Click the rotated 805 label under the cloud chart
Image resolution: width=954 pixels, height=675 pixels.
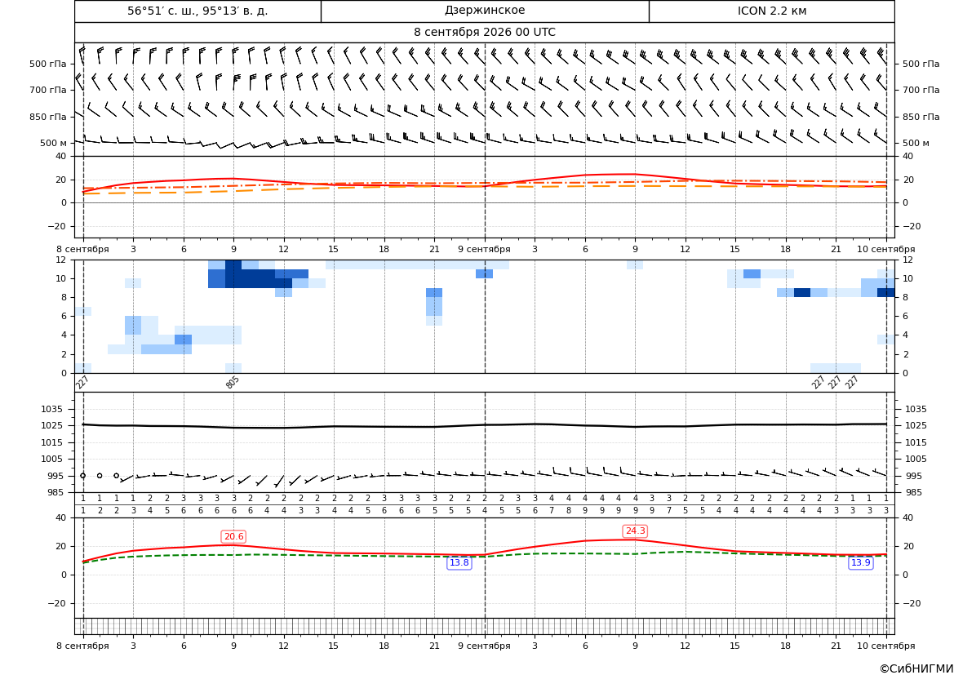coord(233,382)
